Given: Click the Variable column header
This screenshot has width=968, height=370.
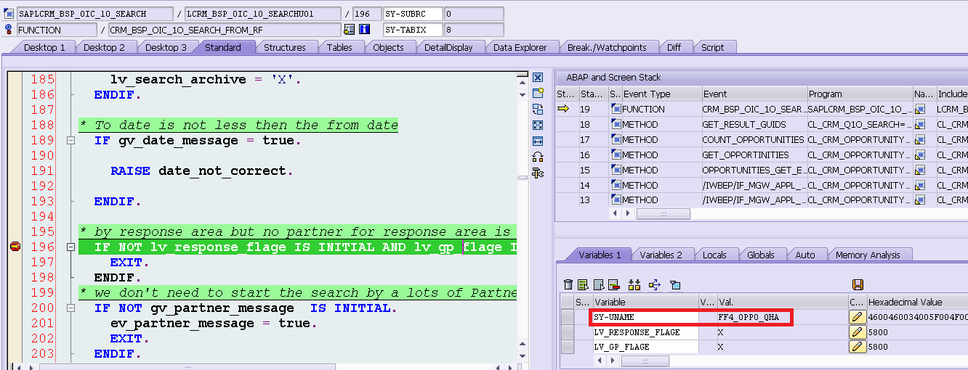Looking at the screenshot, I should [x=645, y=302].
